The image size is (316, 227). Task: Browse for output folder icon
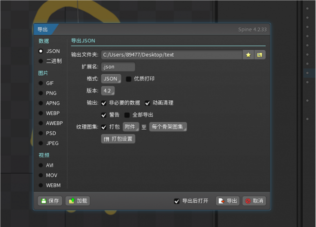[260, 55]
